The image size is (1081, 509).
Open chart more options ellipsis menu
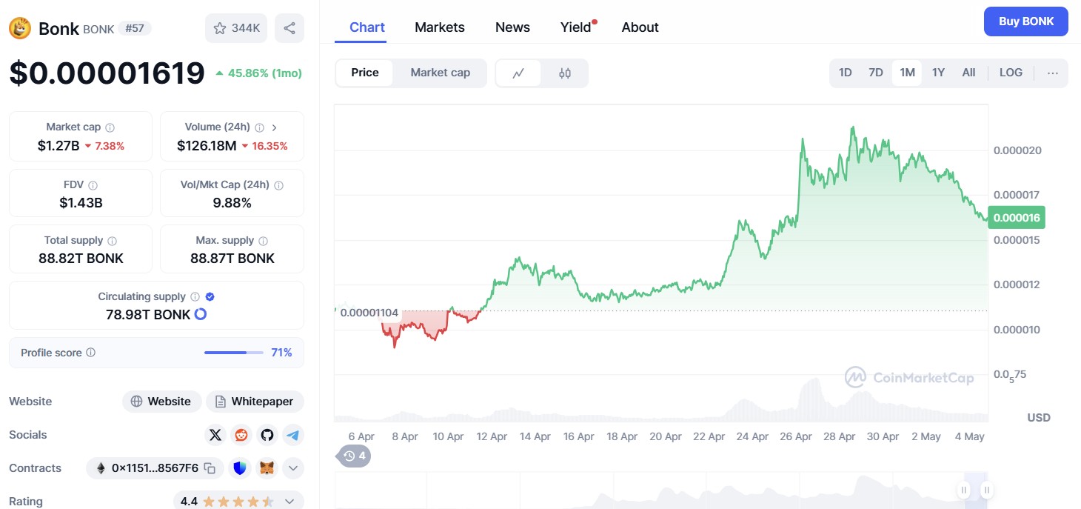(x=1053, y=73)
